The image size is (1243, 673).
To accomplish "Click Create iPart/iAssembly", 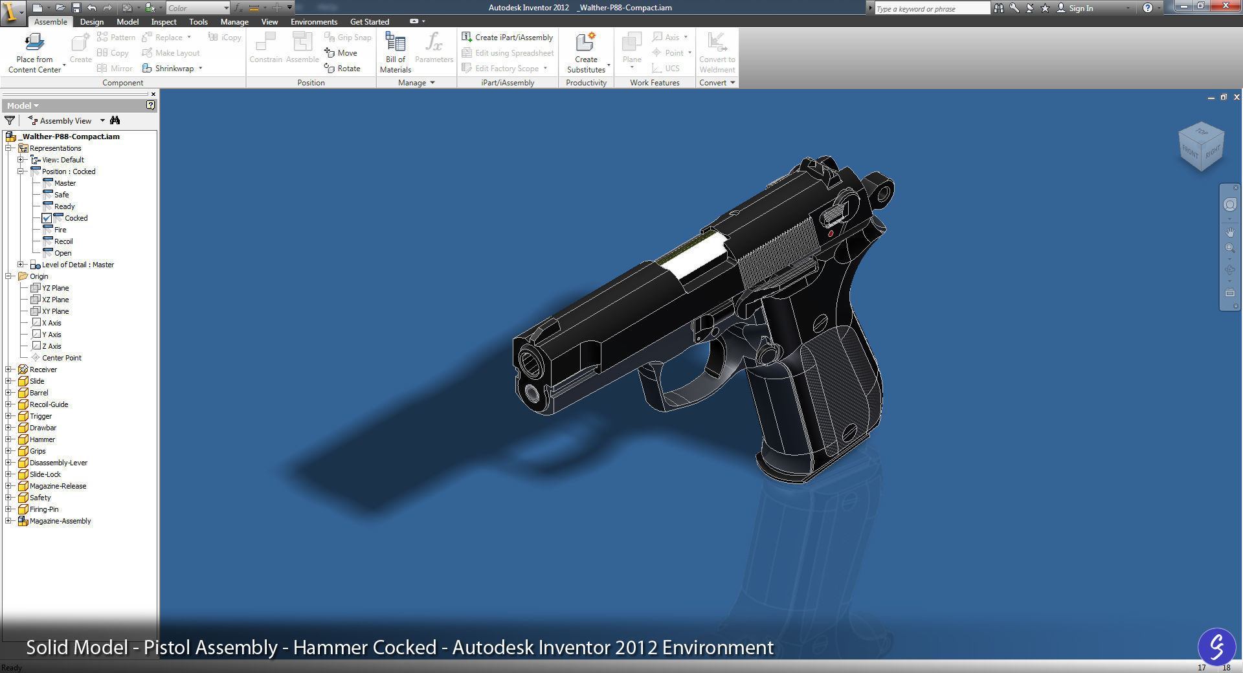I will coord(508,38).
